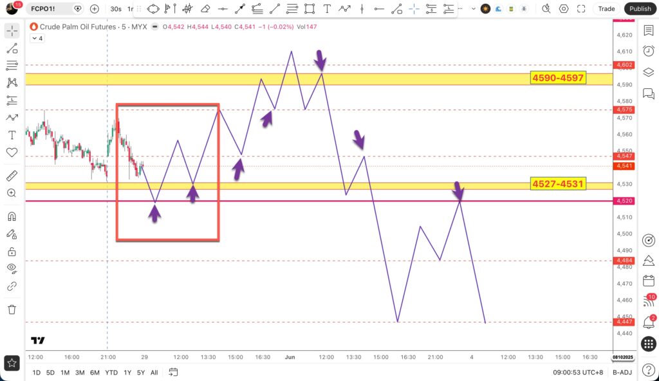Open the calendar icon in right sidebar
The image size is (659, 381).
pos(649,281)
